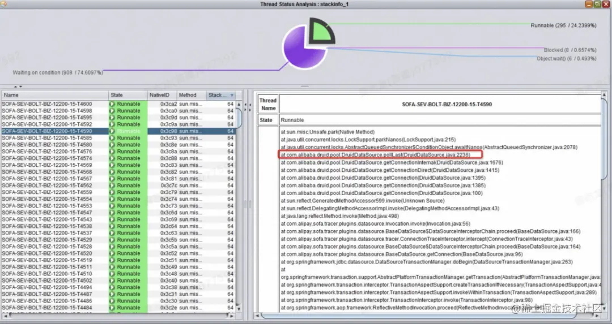Click the green Runnable pie slice
Viewport: 612px width, 324px height.
pos(321,32)
